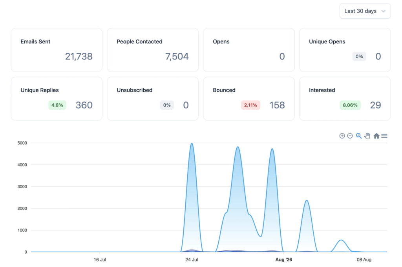Click the 08 Aug axis label

(364, 260)
